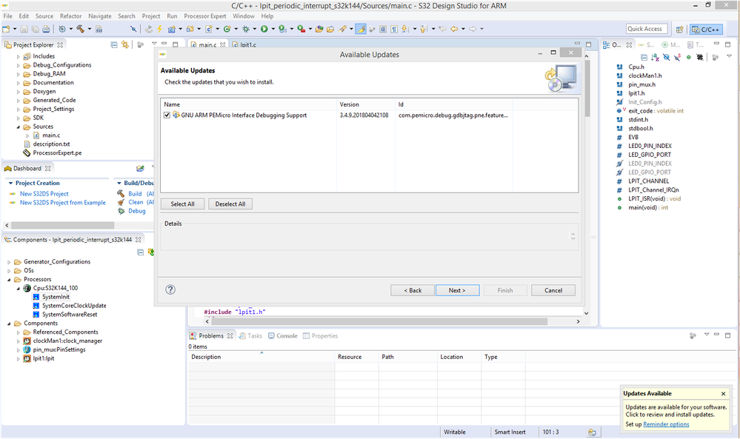Close the Updates Available notification popup
The image size is (740, 439).
pos(723,394)
